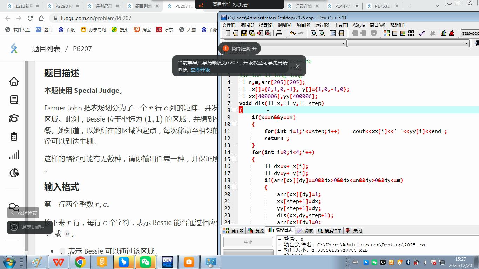Viewport: 479px width, 269px height.
Task: Click the Undo arrow in the Dev-C++ toolbar
Action: [292, 33]
